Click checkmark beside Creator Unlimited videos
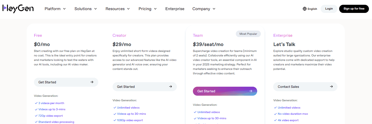 click(x=115, y=108)
